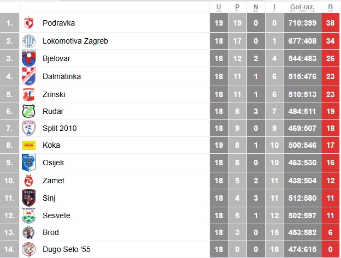
Task: Click the Zrinski team logo
Action: (28, 94)
